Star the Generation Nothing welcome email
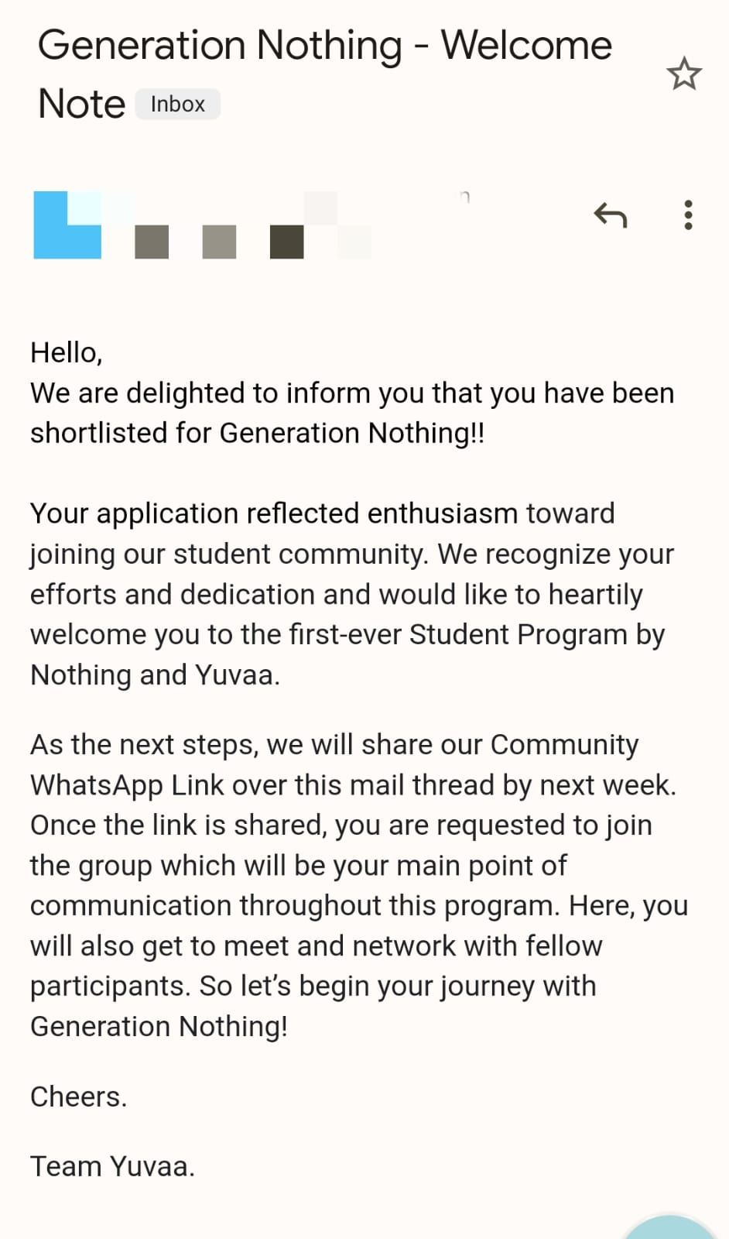The image size is (729, 1239). [684, 74]
